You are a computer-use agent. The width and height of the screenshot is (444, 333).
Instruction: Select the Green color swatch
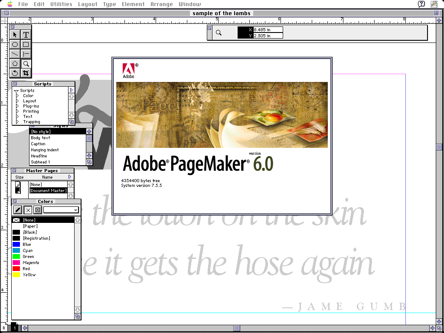tap(16, 257)
